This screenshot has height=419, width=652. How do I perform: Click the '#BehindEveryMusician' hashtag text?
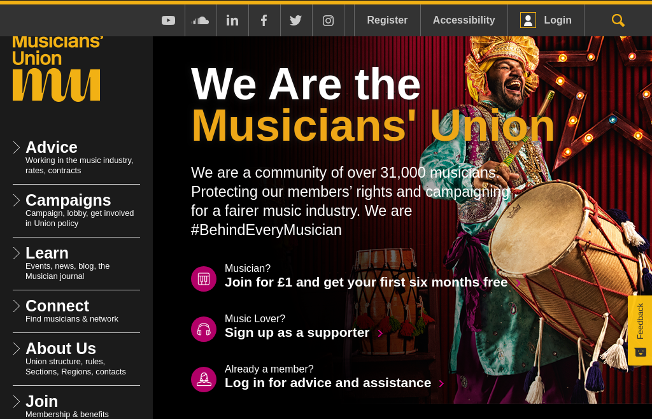tap(266, 230)
